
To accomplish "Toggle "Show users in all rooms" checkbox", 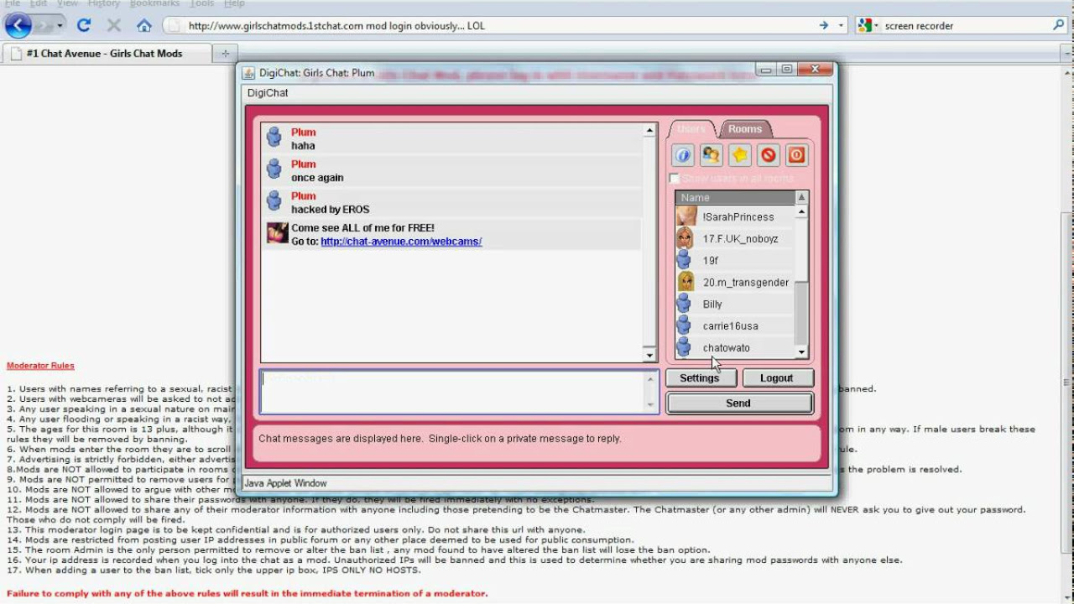I will [x=675, y=178].
